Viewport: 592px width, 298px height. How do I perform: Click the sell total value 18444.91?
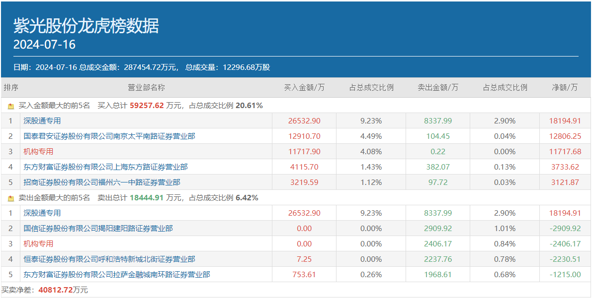pyautogui.click(x=147, y=198)
